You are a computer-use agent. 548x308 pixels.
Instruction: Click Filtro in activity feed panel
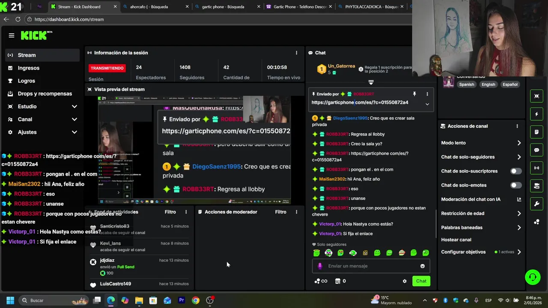[170, 212]
